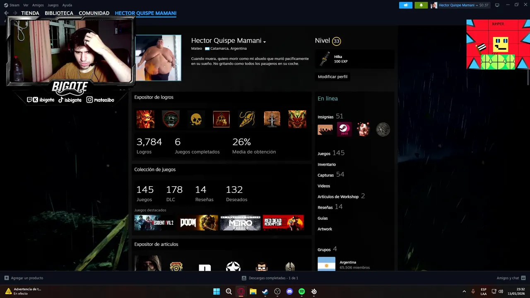
Task: Click the plus icon to add a product
Action: (x=7, y=278)
